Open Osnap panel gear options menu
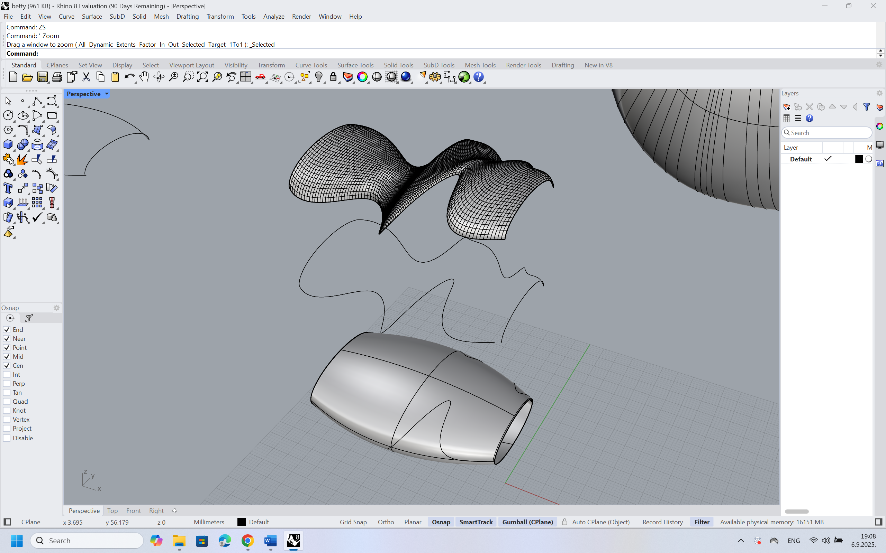Viewport: 886px width, 553px height. (56, 308)
